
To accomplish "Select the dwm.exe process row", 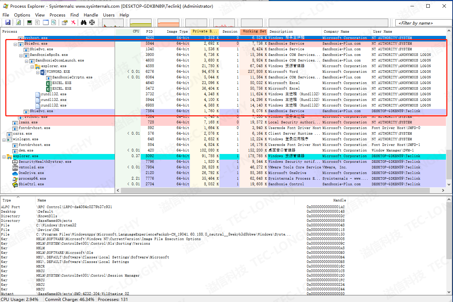I will click(x=224, y=150).
